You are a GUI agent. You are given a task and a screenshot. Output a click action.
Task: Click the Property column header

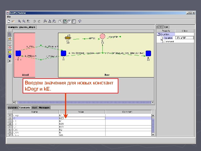click(166, 31)
